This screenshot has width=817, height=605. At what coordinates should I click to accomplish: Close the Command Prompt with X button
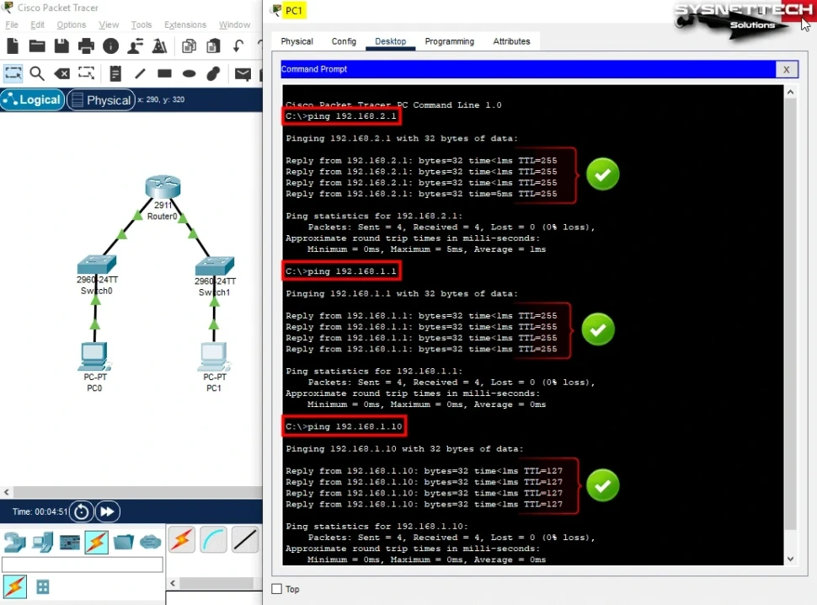pyautogui.click(x=785, y=69)
